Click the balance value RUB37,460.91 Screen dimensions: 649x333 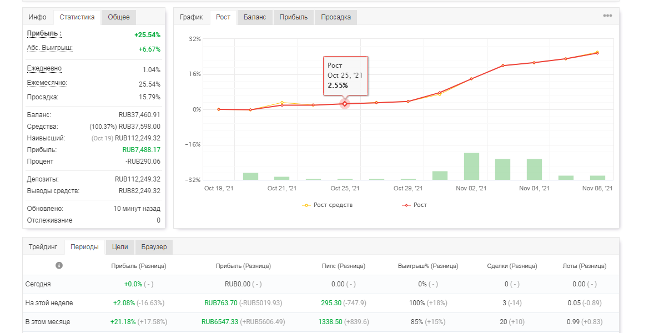pyautogui.click(x=139, y=115)
